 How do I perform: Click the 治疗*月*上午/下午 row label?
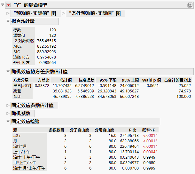(29, 168)
